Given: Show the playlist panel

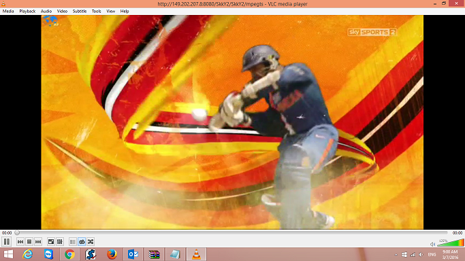Looking at the screenshot, I should (x=73, y=242).
